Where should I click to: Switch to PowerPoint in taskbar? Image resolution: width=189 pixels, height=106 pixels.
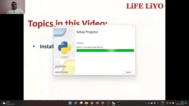pos(102,103)
